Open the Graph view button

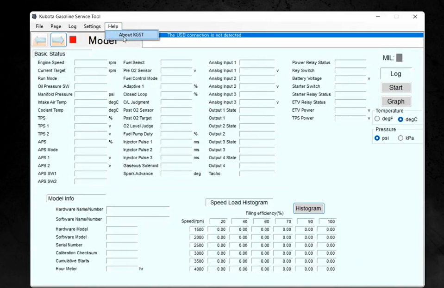click(396, 101)
